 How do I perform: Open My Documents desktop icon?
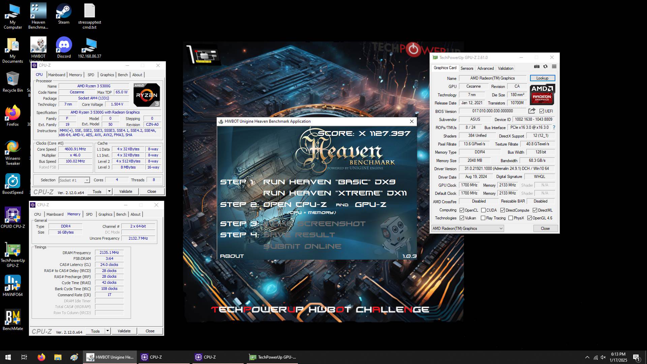point(13,50)
